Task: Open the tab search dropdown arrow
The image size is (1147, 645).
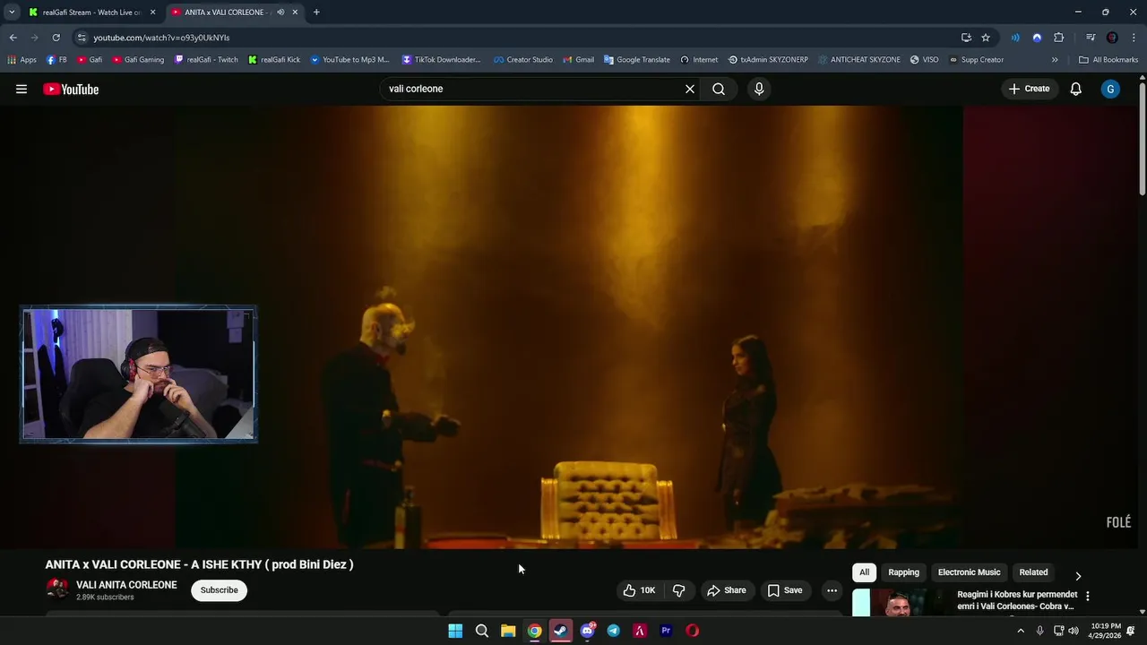Action: (x=12, y=13)
